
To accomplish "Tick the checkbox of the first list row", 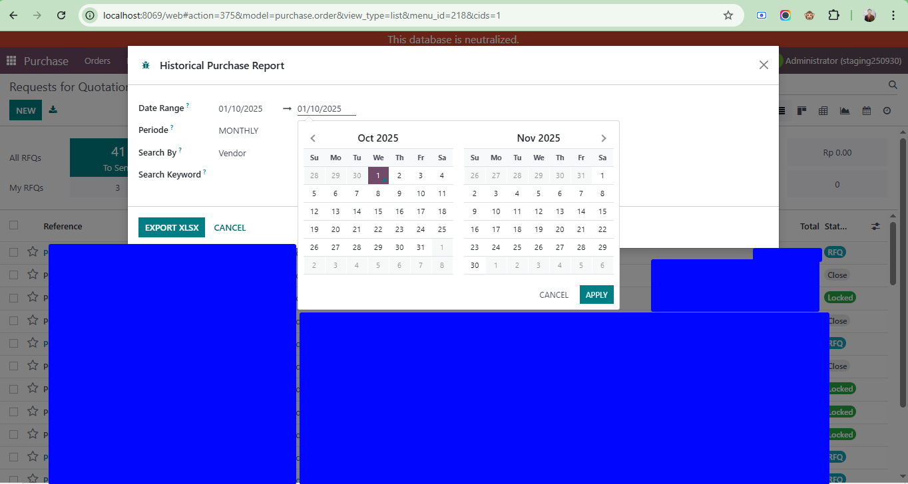I will tap(13, 252).
